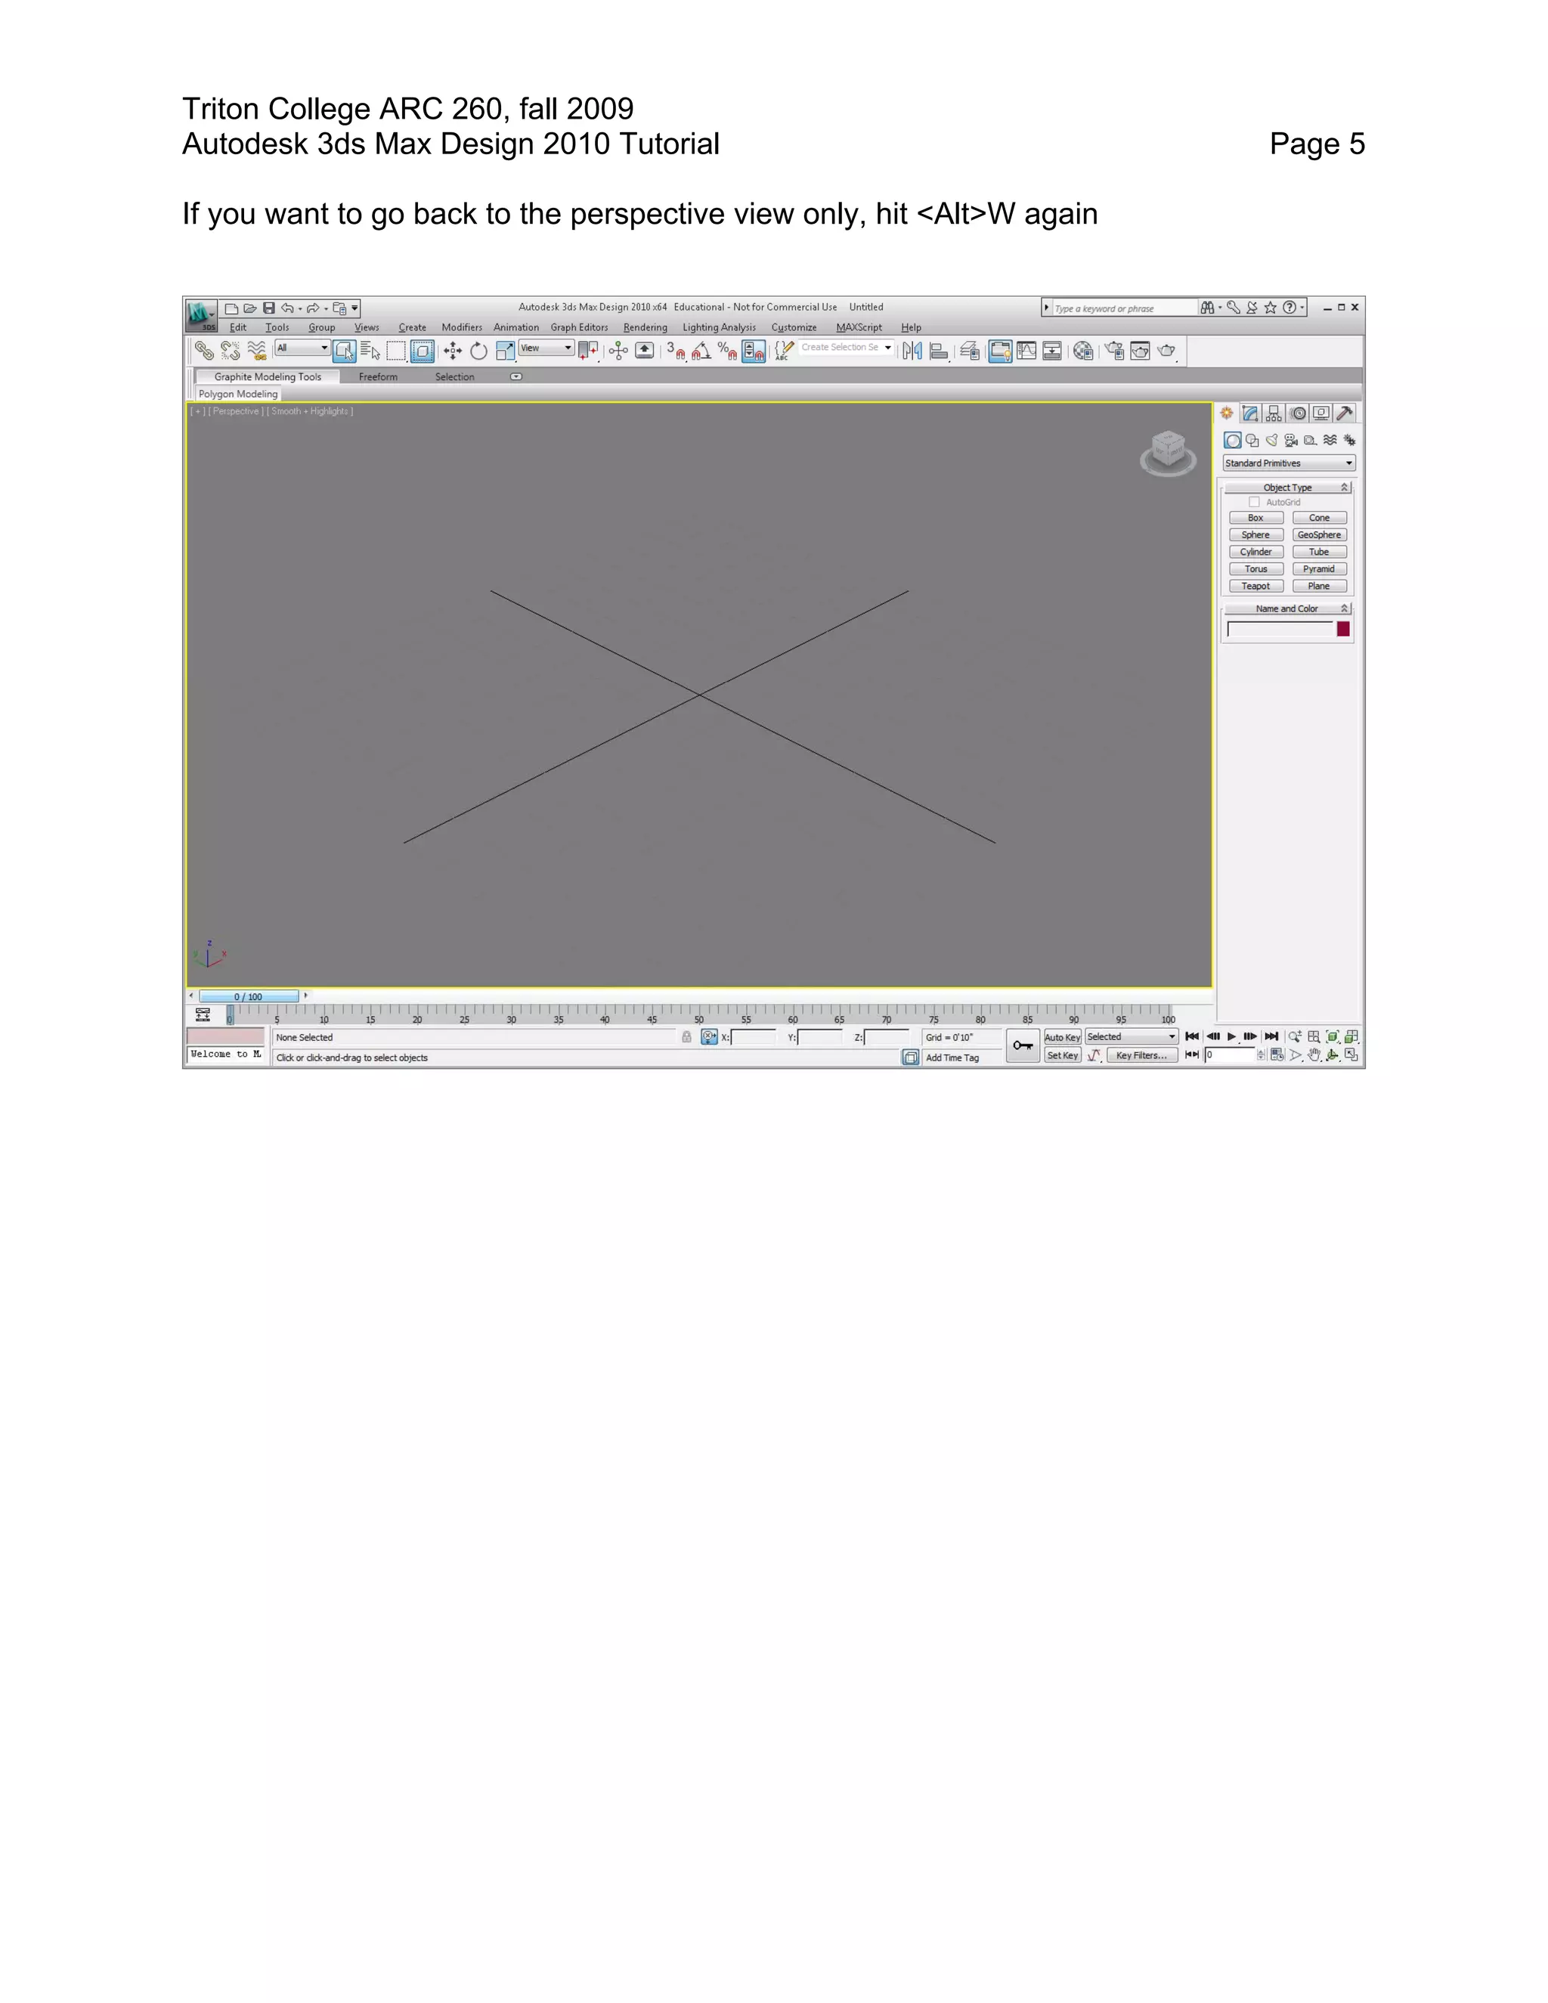Toggle the Selection Lock padlock
This screenshot has width=1548, height=2003.
coord(686,1037)
